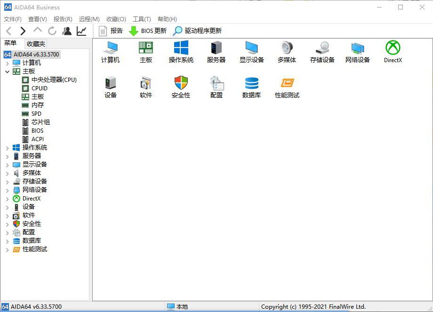Click the 驱动程序更新 button

coord(197,31)
